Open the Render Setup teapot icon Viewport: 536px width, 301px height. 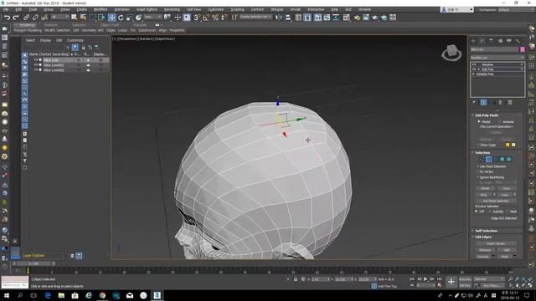[x=357, y=18]
